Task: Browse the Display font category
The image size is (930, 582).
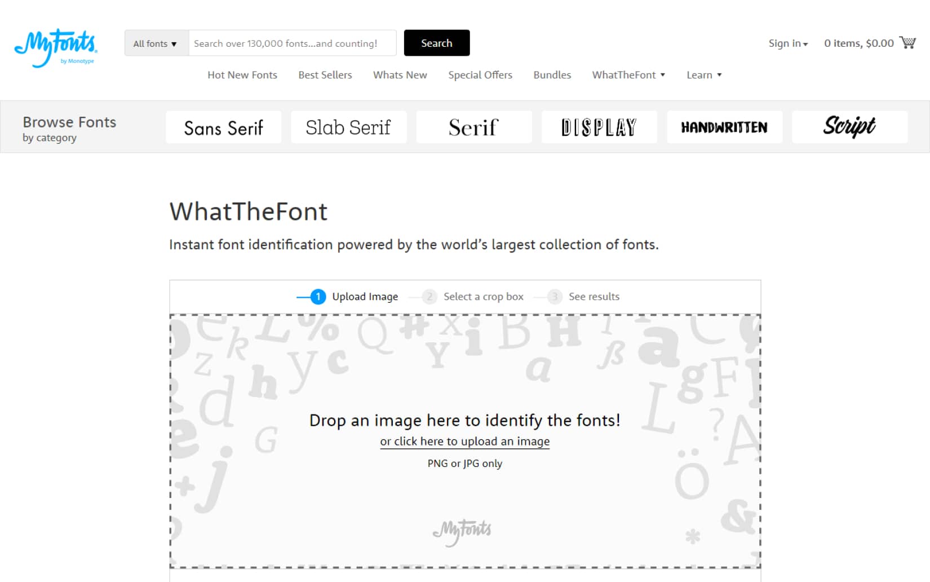Action: coord(599,127)
